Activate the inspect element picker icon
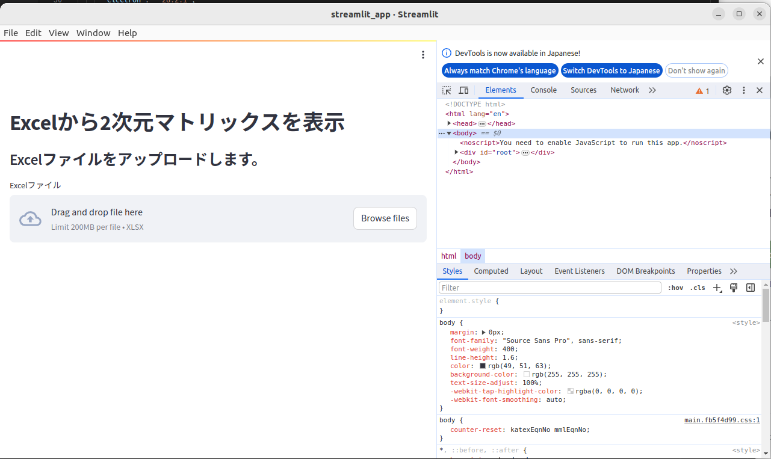771x459 pixels. click(x=447, y=90)
